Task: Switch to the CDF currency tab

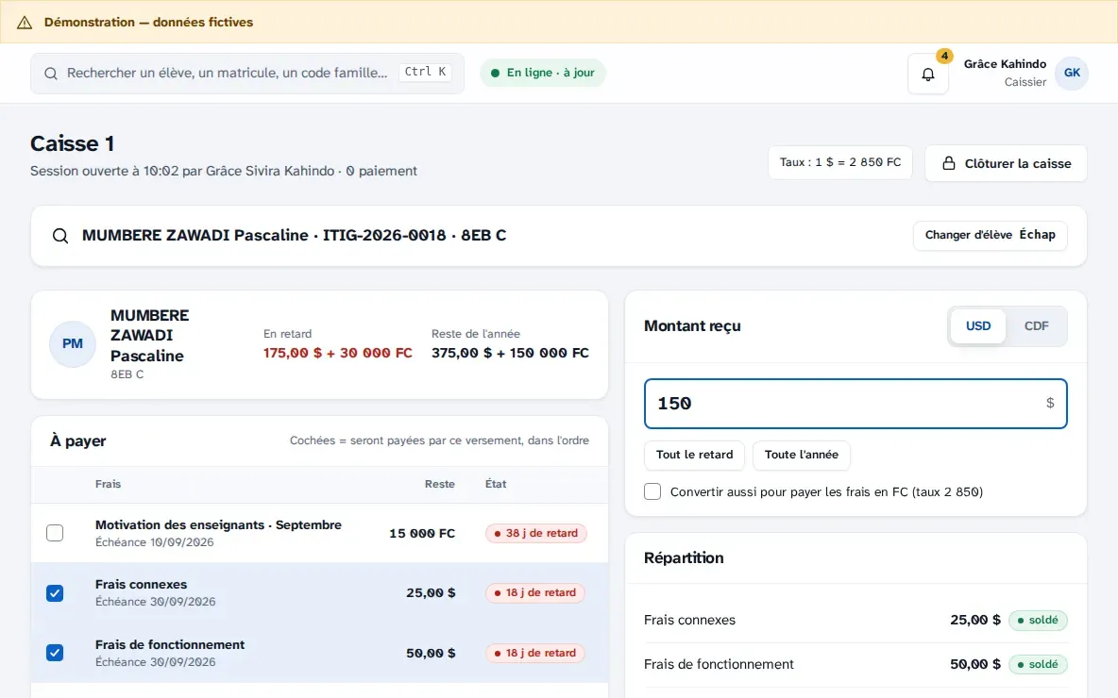Action: click(1036, 326)
